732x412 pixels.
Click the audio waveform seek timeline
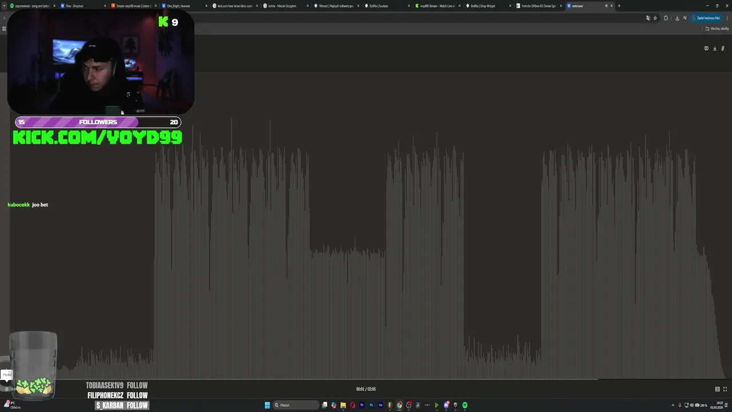tap(366, 379)
